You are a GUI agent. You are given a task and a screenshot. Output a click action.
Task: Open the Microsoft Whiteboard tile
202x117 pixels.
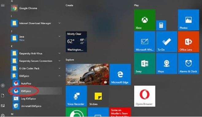pyautogui.click(x=145, y=42)
